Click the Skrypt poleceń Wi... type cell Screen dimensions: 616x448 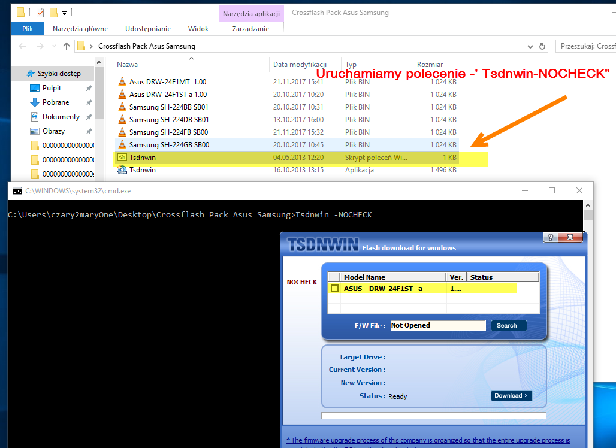point(376,158)
